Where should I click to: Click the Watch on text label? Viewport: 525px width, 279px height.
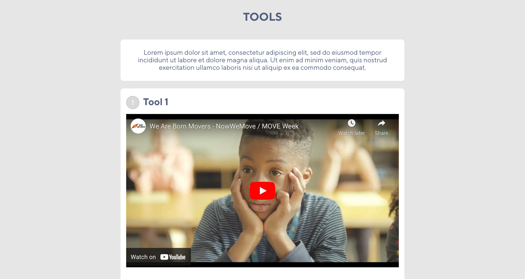click(143, 257)
